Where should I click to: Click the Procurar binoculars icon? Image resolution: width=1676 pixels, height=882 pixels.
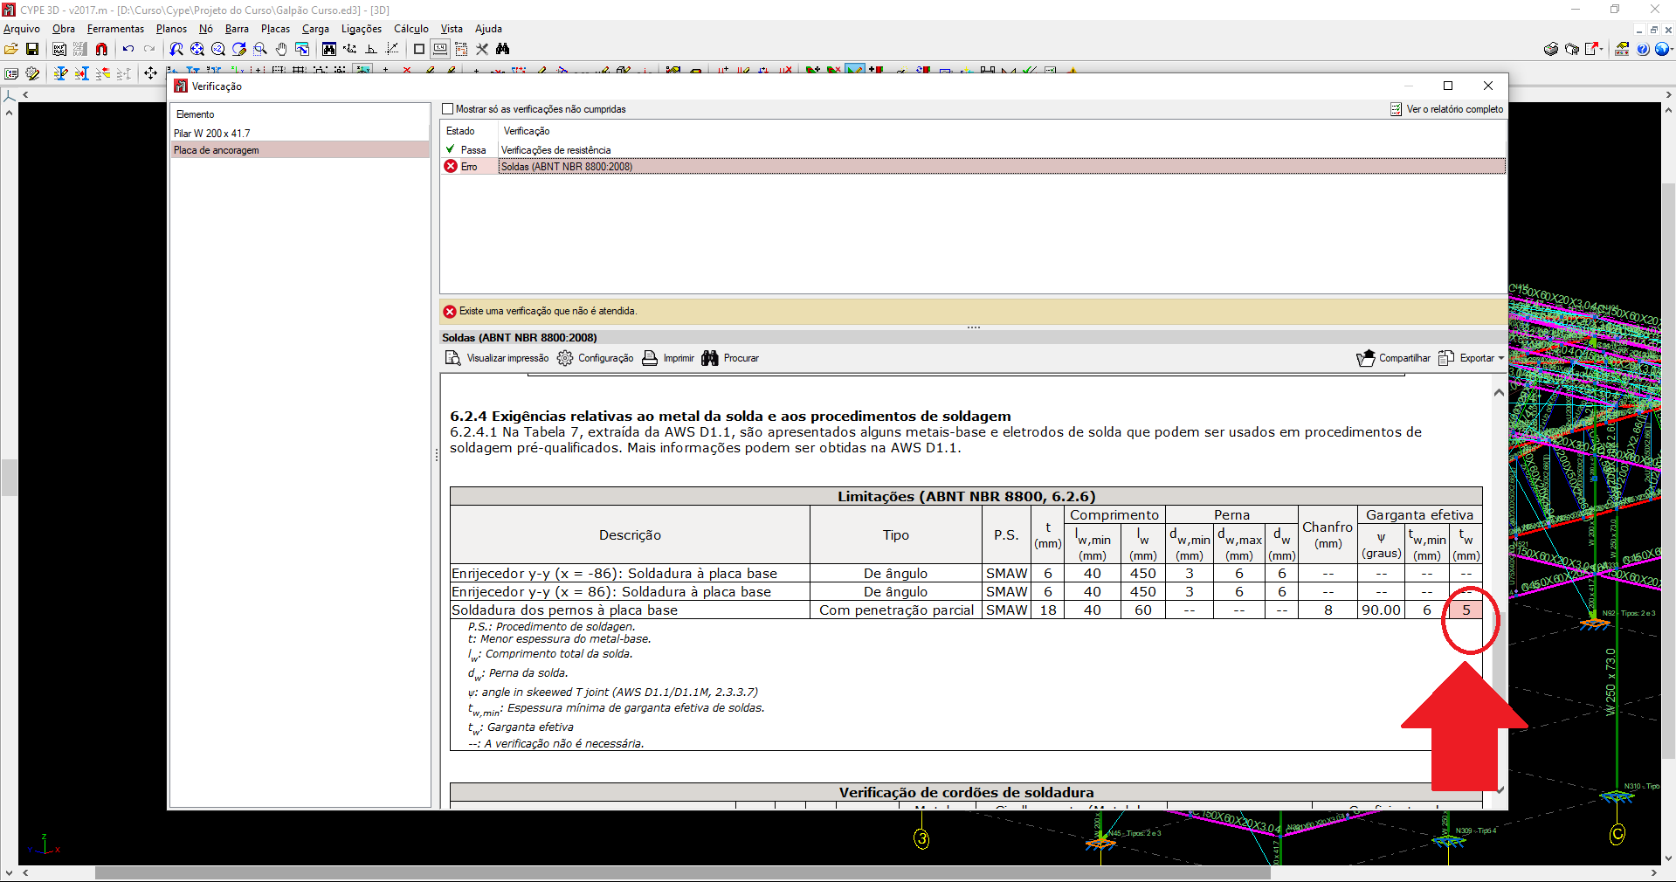[710, 358]
